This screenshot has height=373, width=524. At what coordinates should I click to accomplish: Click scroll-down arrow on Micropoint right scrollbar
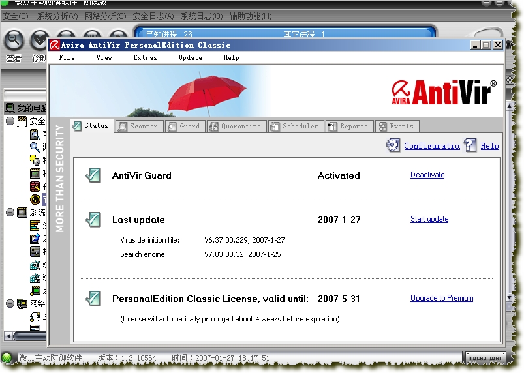pyautogui.click(x=510, y=297)
